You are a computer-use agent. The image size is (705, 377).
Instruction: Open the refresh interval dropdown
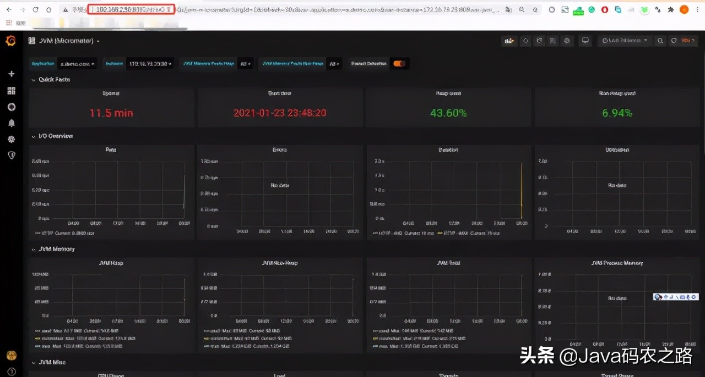[x=690, y=41]
